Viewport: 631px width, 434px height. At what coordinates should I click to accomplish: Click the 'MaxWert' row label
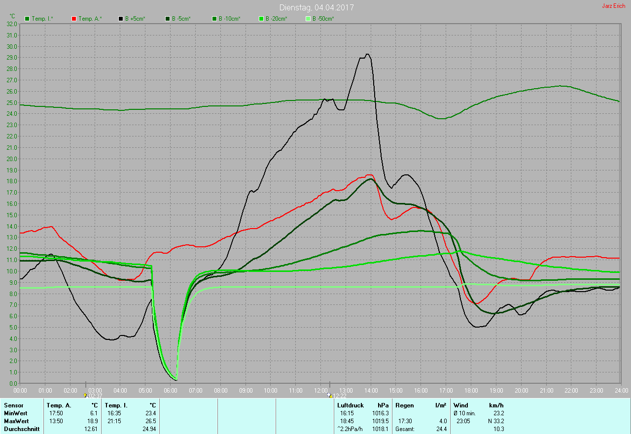coord(16,421)
